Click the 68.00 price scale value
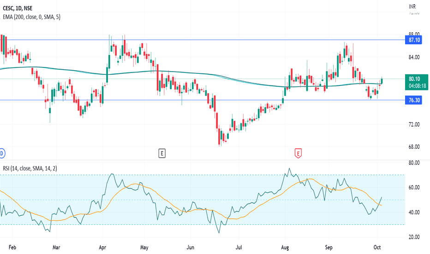 click(414, 147)
